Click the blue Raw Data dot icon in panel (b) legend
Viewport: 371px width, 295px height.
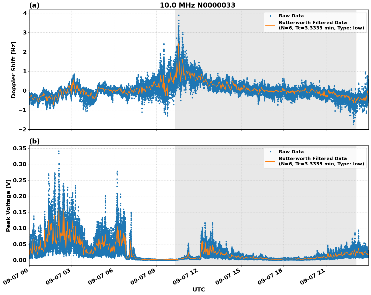[270, 151]
